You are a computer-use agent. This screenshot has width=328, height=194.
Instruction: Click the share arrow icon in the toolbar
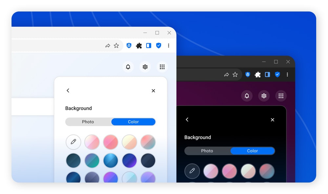tap(108, 46)
